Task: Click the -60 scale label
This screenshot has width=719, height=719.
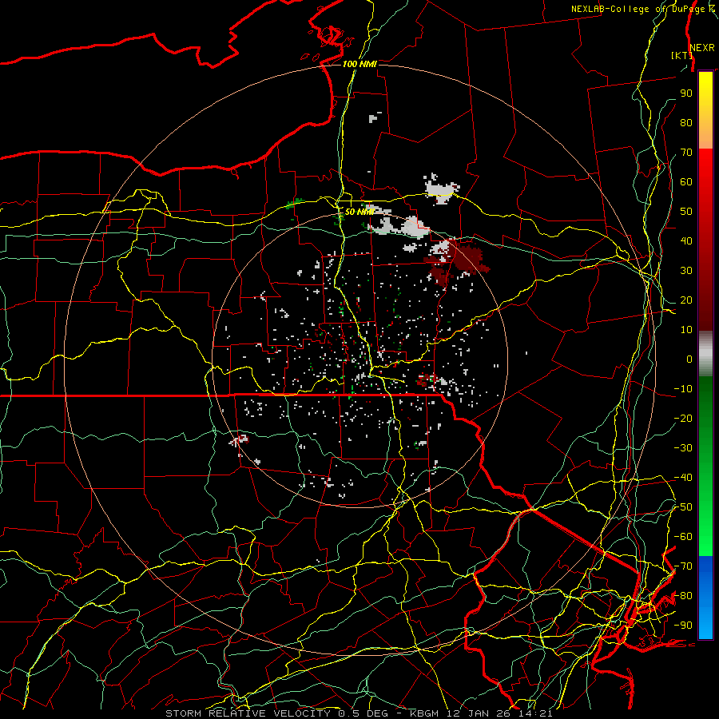Action: click(x=683, y=537)
